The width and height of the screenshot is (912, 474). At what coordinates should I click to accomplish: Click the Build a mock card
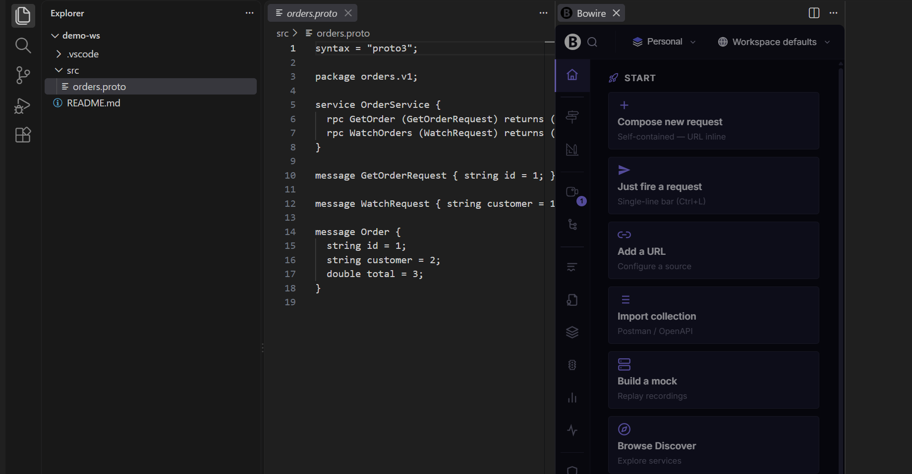pyautogui.click(x=713, y=380)
